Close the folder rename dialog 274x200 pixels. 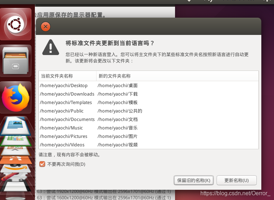pyautogui.click(x=45, y=27)
